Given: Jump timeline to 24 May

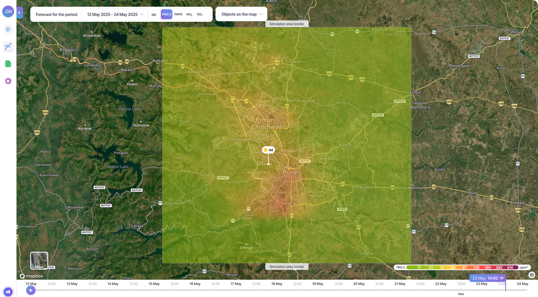Looking at the screenshot, I should tap(523, 284).
